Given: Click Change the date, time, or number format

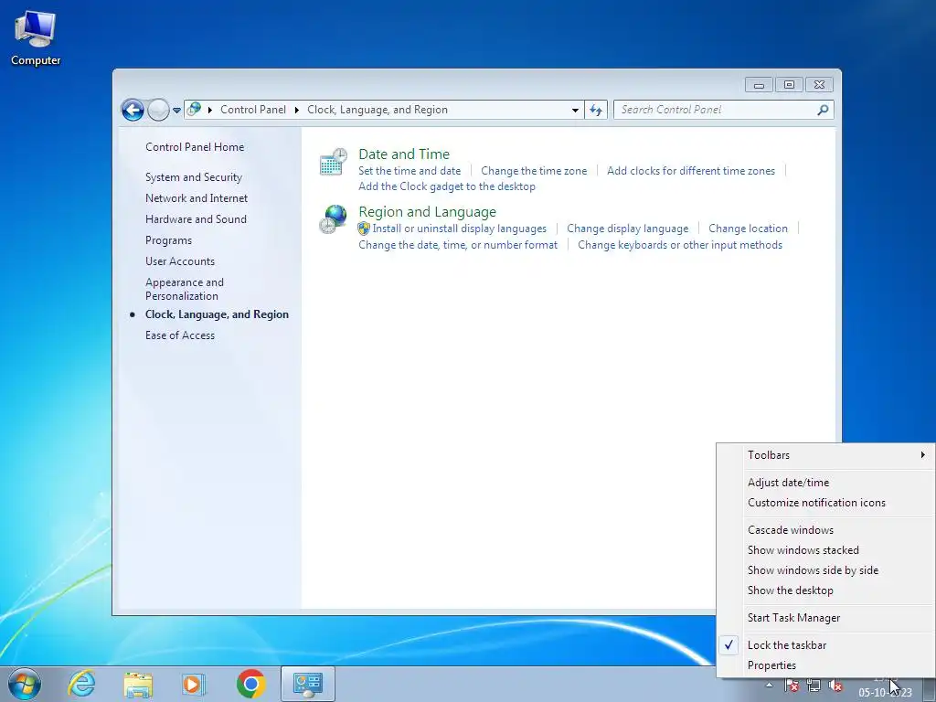Looking at the screenshot, I should 457,245.
